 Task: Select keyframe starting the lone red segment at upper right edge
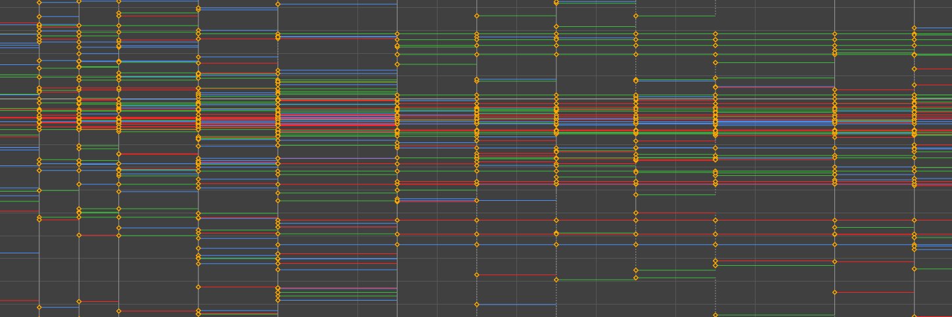point(915,68)
